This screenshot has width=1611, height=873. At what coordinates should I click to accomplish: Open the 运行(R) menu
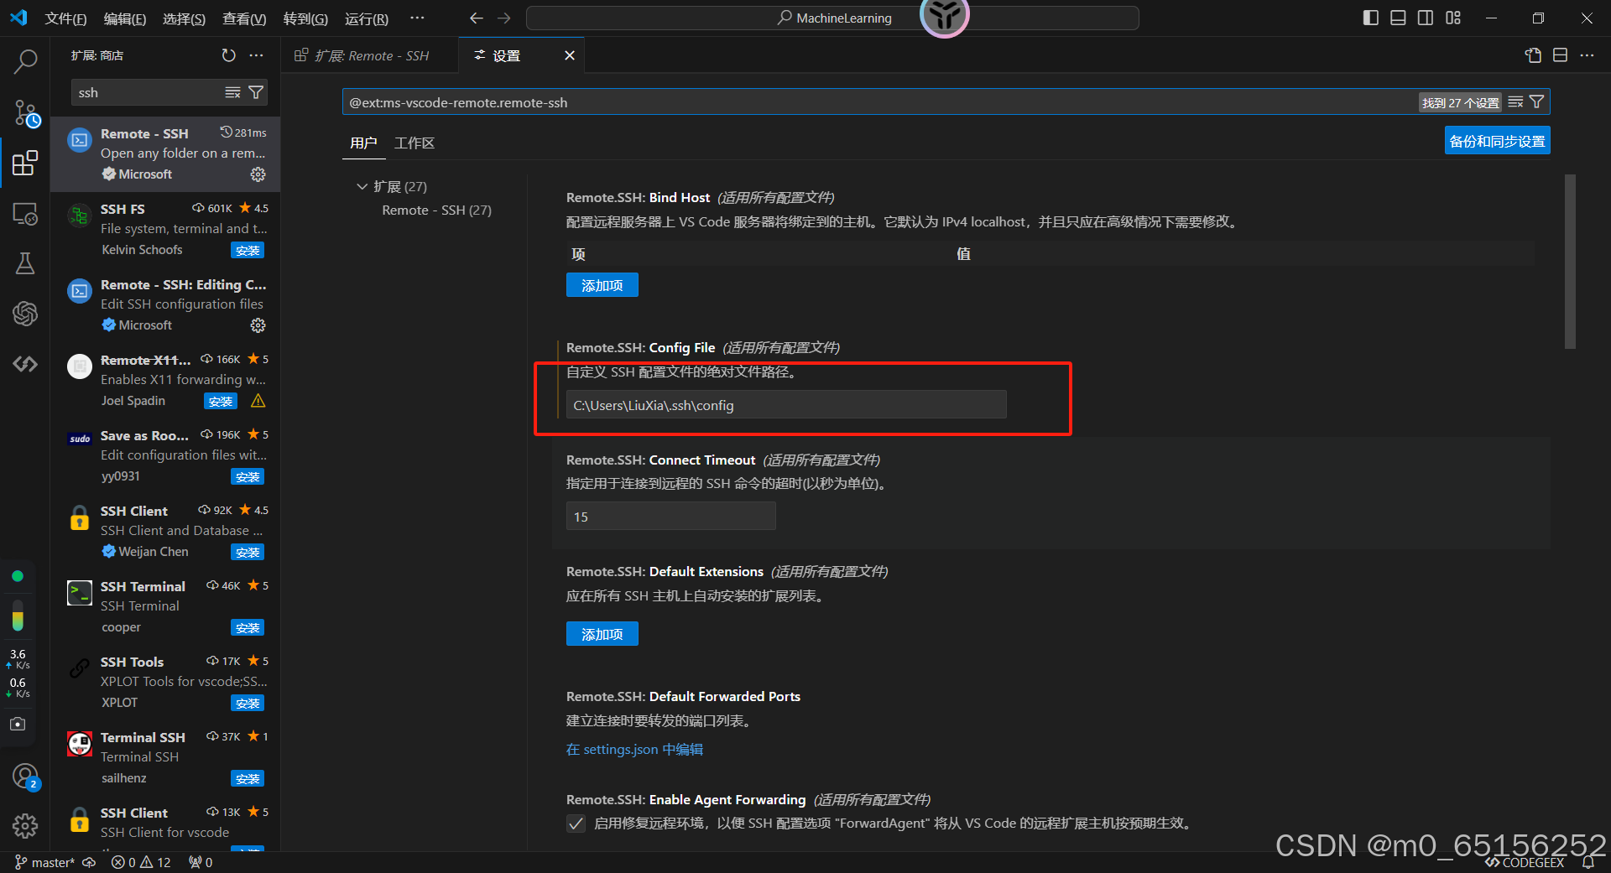pos(367,18)
